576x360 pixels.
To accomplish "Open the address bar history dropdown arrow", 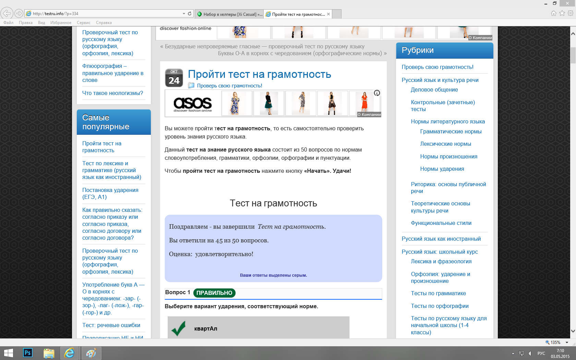I will [x=184, y=13].
